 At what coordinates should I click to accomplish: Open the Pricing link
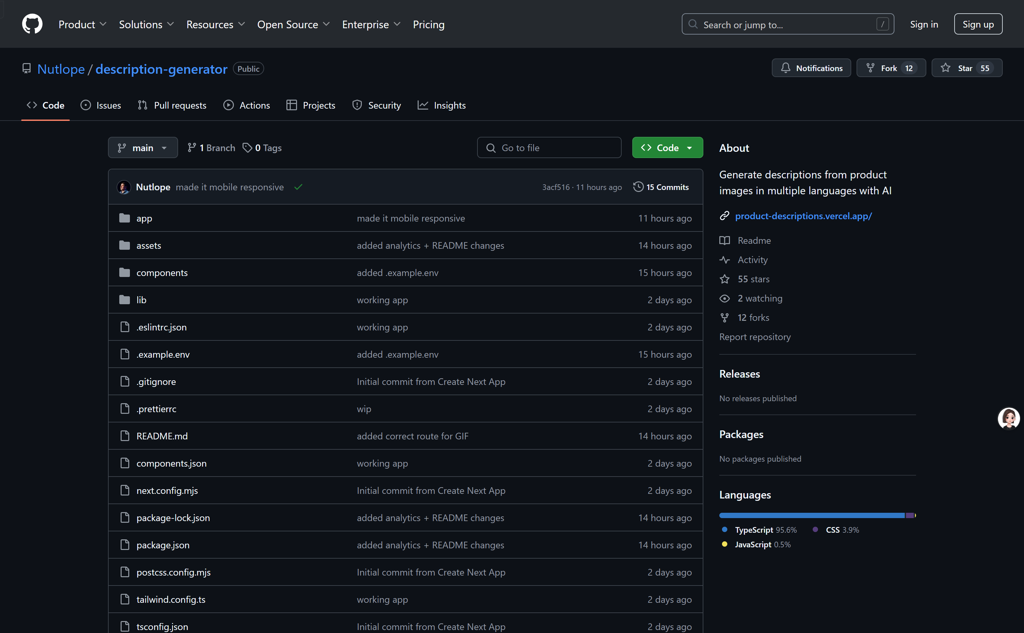pos(429,24)
